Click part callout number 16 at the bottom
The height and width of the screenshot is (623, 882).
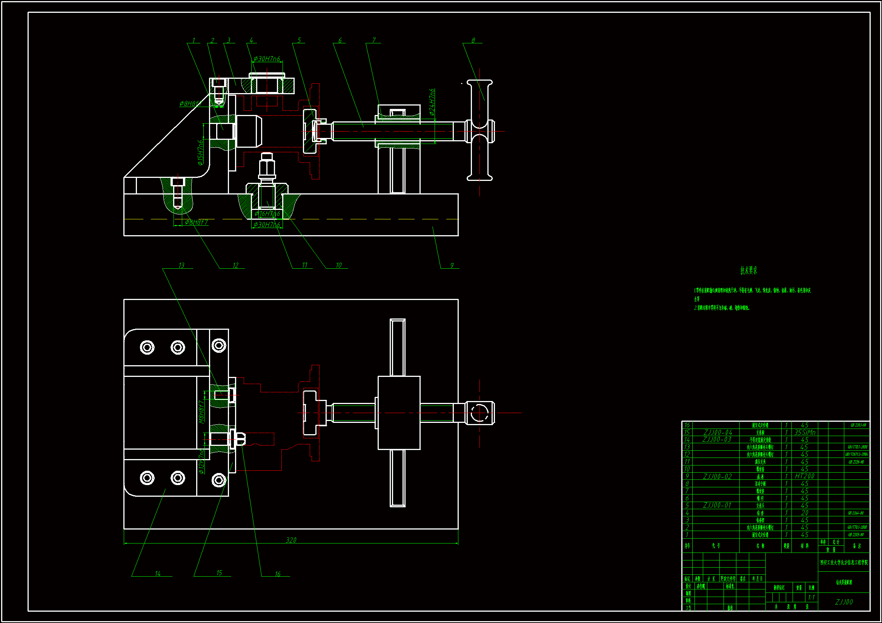click(x=277, y=574)
